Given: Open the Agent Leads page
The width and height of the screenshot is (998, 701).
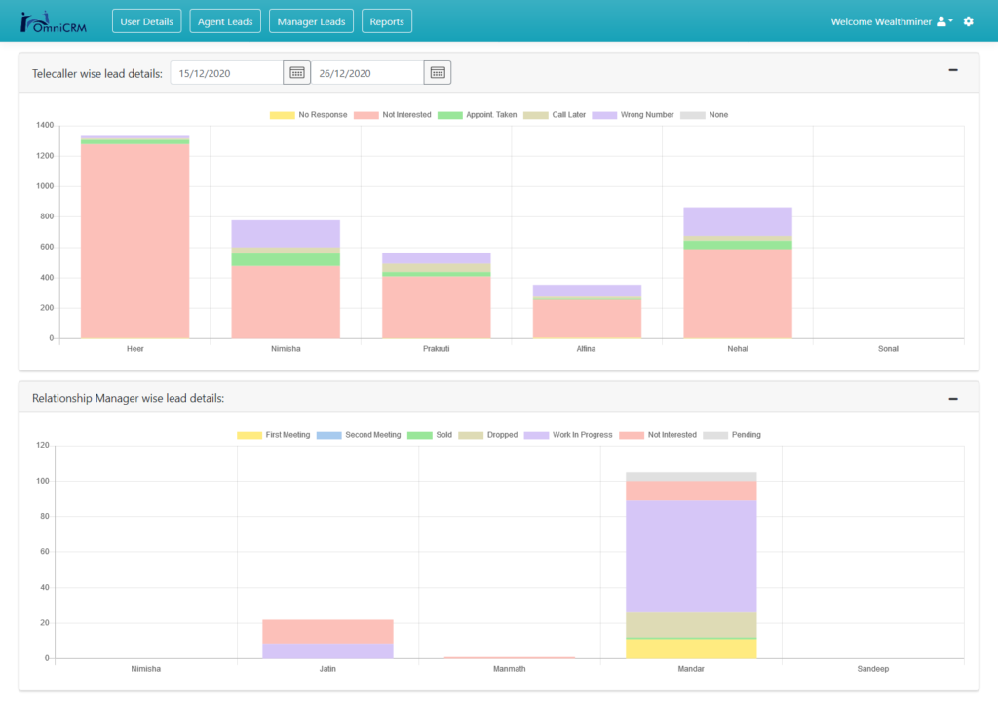Looking at the screenshot, I should [225, 21].
